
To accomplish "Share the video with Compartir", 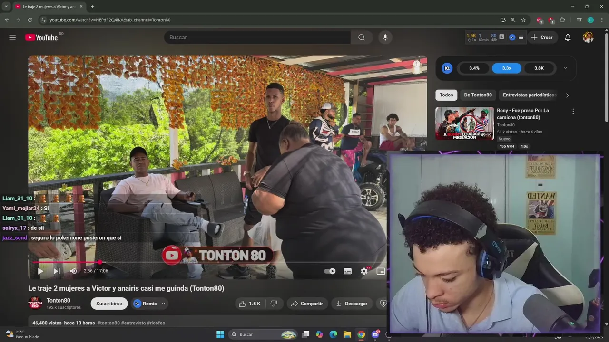I will tap(307, 304).
